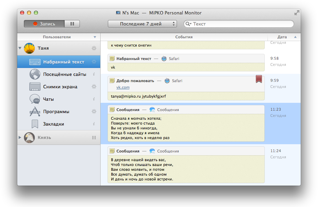Click the События column header
318x207 pixels.
click(x=184, y=37)
